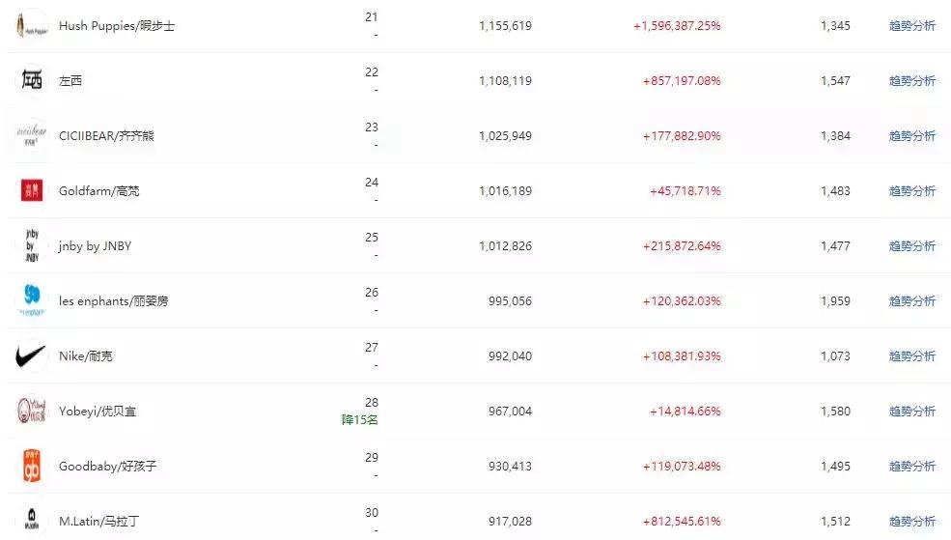This screenshot has height=540, width=951.
Task: Click the red Goldfarm brand logo
Action: coord(32,190)
